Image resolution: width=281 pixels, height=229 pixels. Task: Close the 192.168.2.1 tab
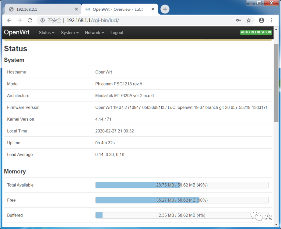76,9
